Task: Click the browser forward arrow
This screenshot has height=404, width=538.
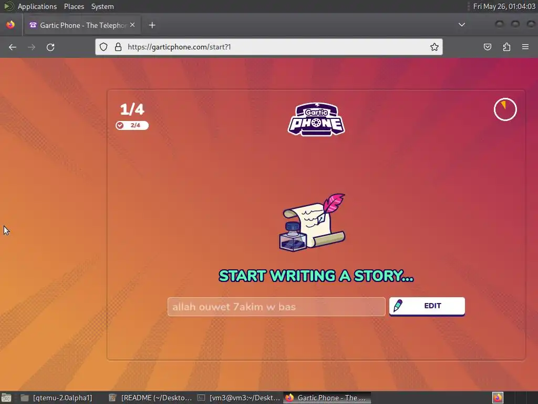Action: 32,47
